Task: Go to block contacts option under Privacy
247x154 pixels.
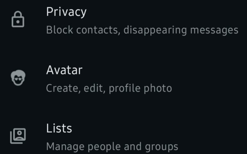Action: [83, 30]
